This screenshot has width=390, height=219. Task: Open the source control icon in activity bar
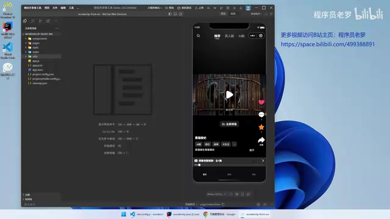tap(40, 21)
